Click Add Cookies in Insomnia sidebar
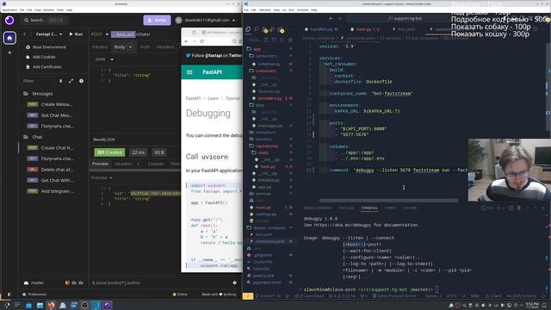 pyautogui.click(x=40, y=57)
